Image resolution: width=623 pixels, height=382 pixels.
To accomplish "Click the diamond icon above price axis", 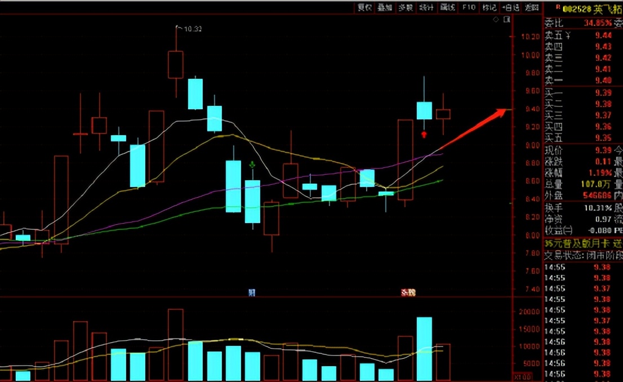I will click(496, 19).
